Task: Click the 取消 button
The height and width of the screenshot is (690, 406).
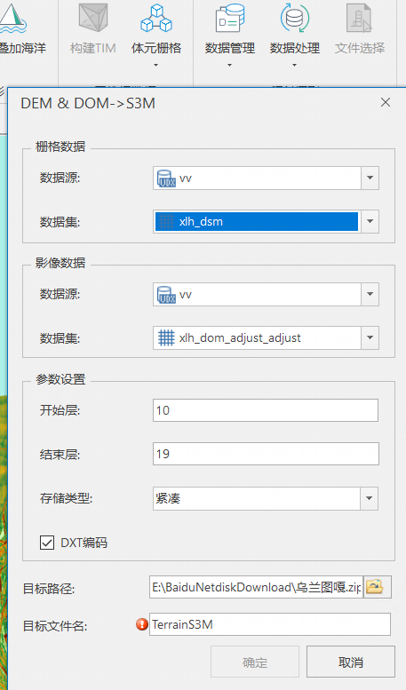Action: pos(351,662)
